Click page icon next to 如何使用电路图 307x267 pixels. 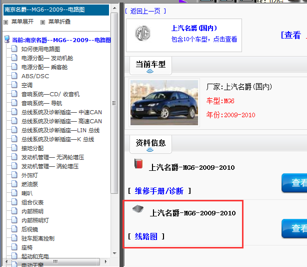pyautogui.click(x=14, y=49)
